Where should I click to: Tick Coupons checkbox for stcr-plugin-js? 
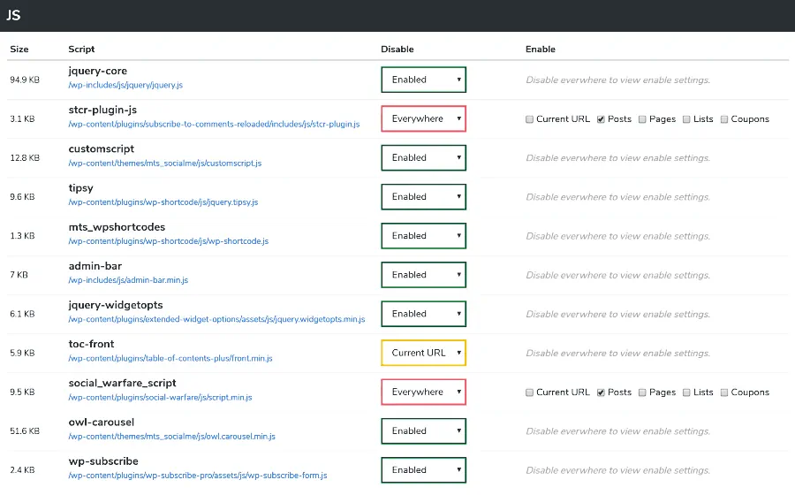coord(724,119)
